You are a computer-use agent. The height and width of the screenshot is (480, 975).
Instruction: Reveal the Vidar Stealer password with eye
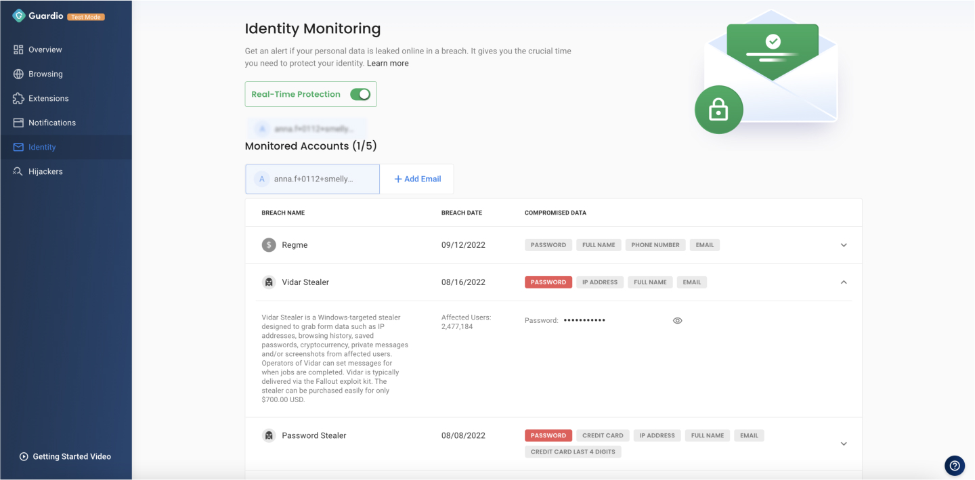677,321
